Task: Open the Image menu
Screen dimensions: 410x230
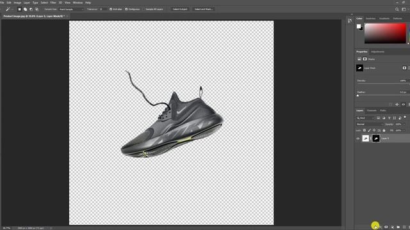Action: [x=17, y=3]
